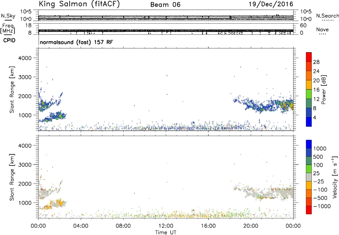Click the 'Freq. [MHz]' axis label
Viewport: 339px width, 235px height.
pyautogui.click(x=8, y=28)
